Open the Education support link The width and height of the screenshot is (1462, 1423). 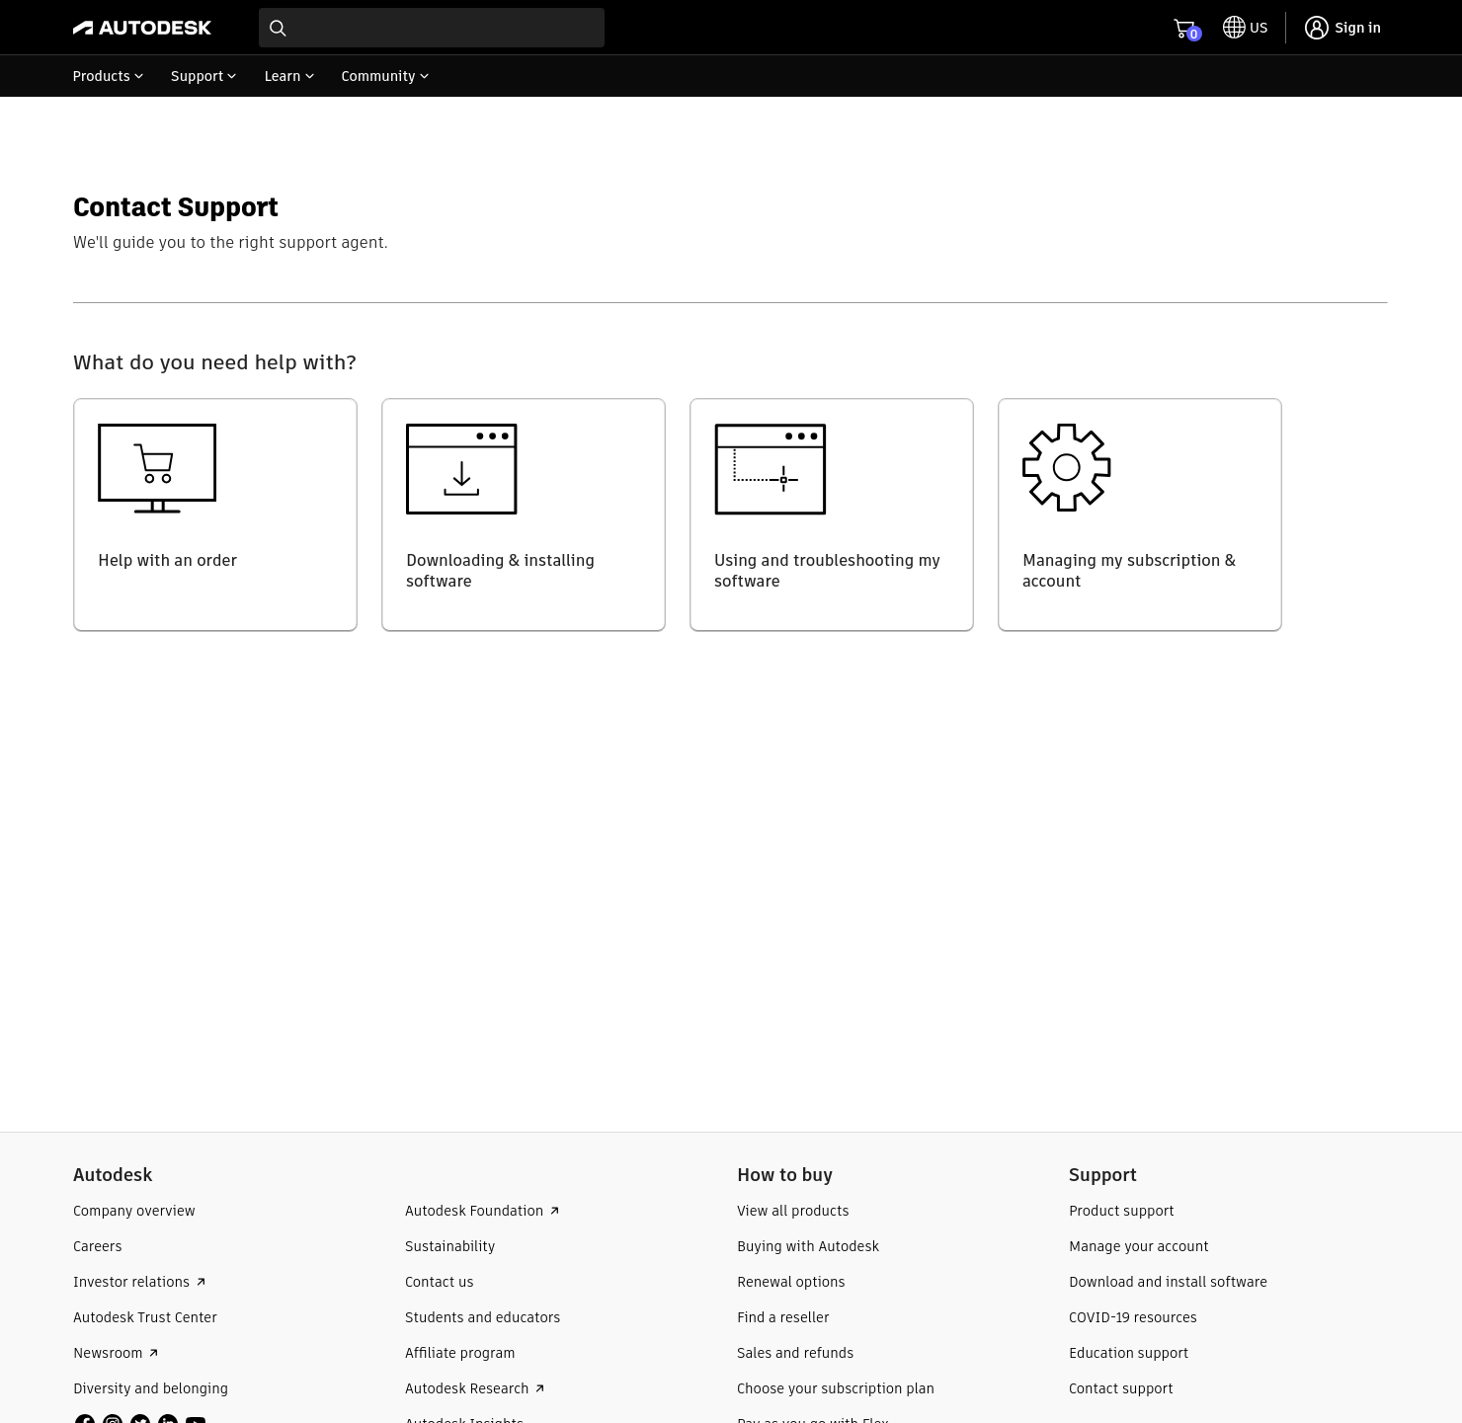coord(1129,1353)
